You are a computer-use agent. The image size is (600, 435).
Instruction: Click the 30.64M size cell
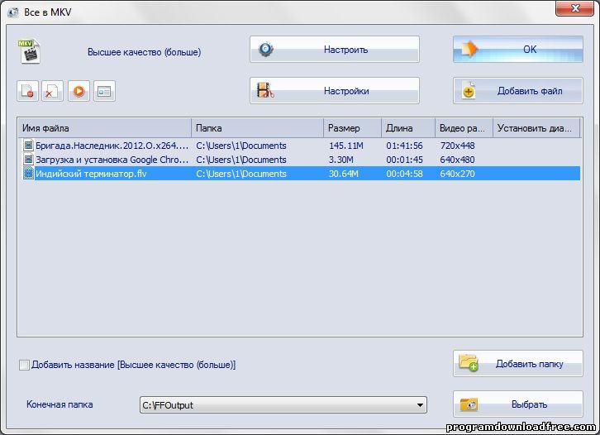click(x=344, y=174)
